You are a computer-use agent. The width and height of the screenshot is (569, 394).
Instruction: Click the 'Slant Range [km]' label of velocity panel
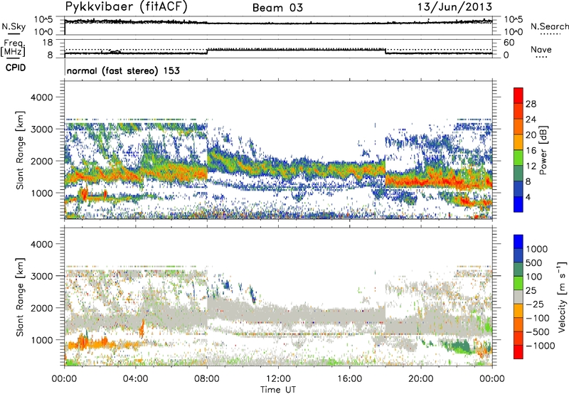tap(20, 297)
